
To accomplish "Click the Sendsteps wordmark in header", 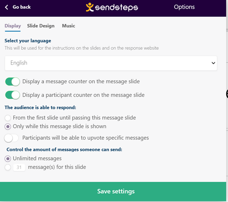I will click(116, 7).
